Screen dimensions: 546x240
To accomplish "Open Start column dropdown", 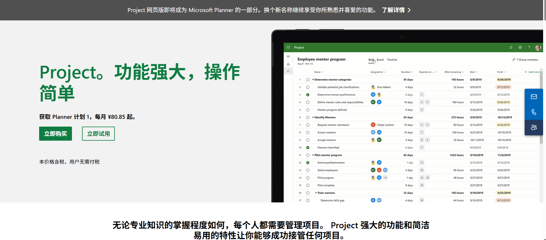I will tap(477, 72).
